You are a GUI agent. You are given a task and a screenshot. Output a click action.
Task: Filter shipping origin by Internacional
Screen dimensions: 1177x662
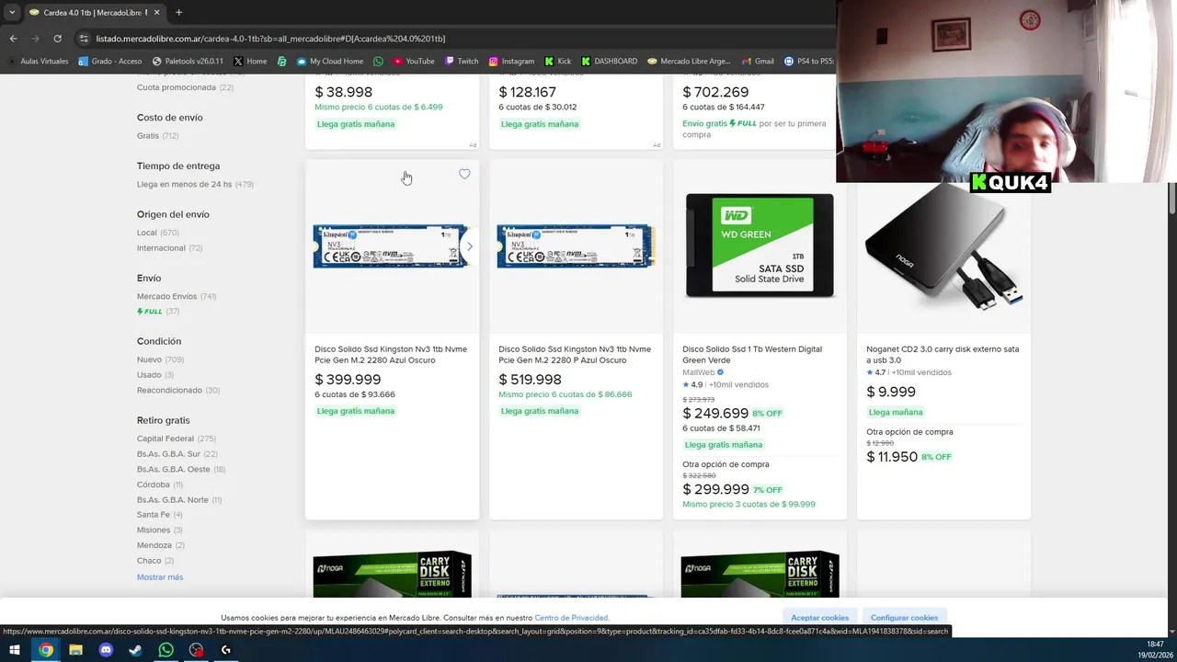tap(169, 248)
